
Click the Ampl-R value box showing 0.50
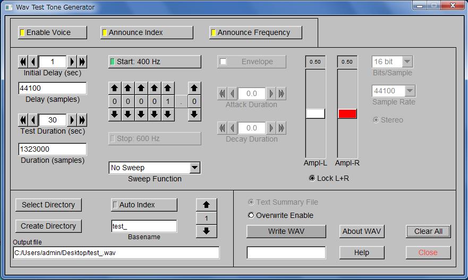coord(347,62)
